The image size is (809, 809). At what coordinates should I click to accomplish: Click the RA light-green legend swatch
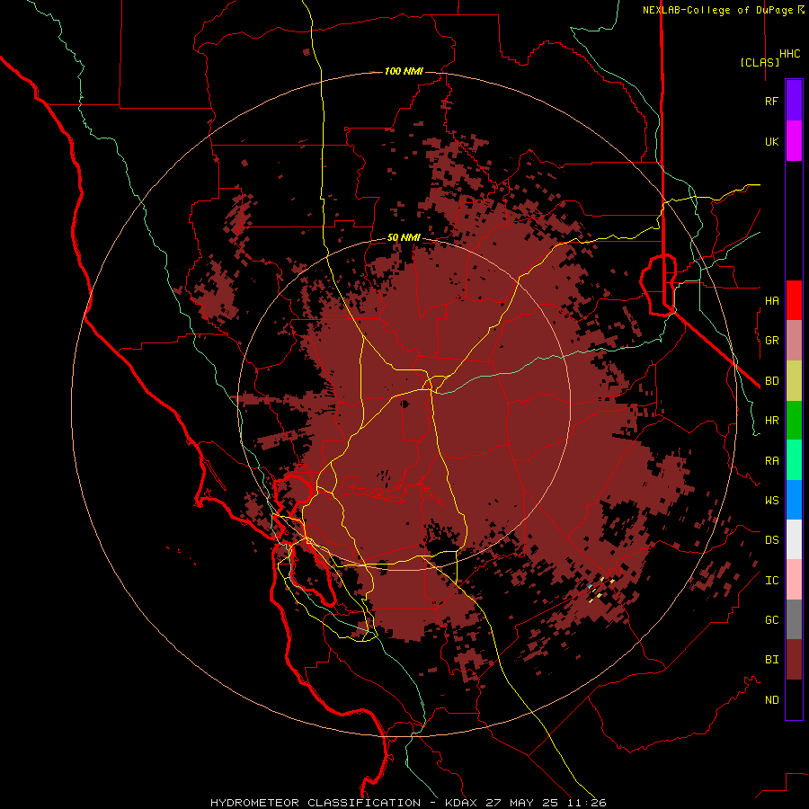794,460
